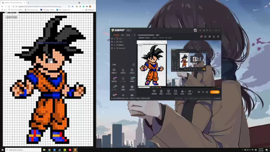
Task: Open the third-row right toolbox icon
Action: click(132, 88)
